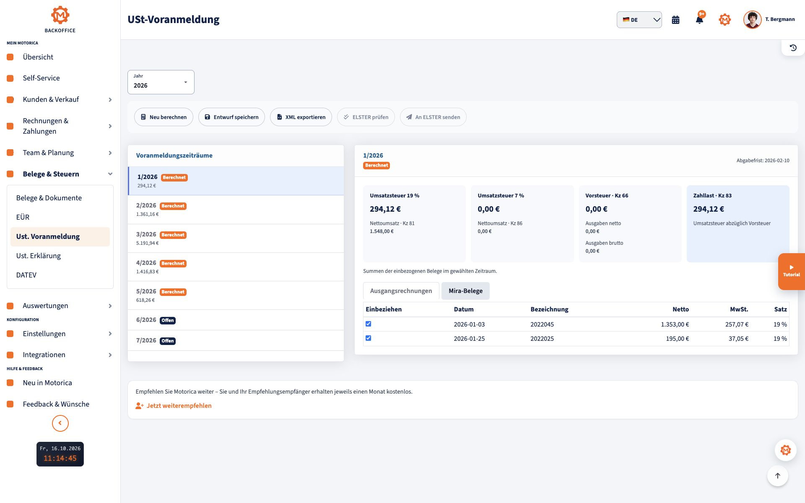Screen dimensions: 805x503
Task: Expand the Kunden & Verkauf menu
Action: (60, 99)
